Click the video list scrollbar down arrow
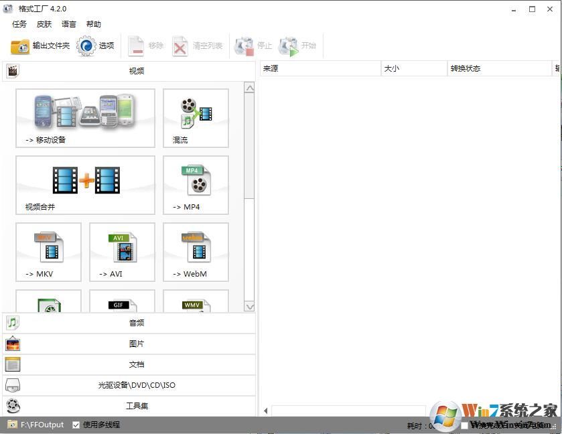Viewport: 562px width, 434px height. click(x=249, y=307)
